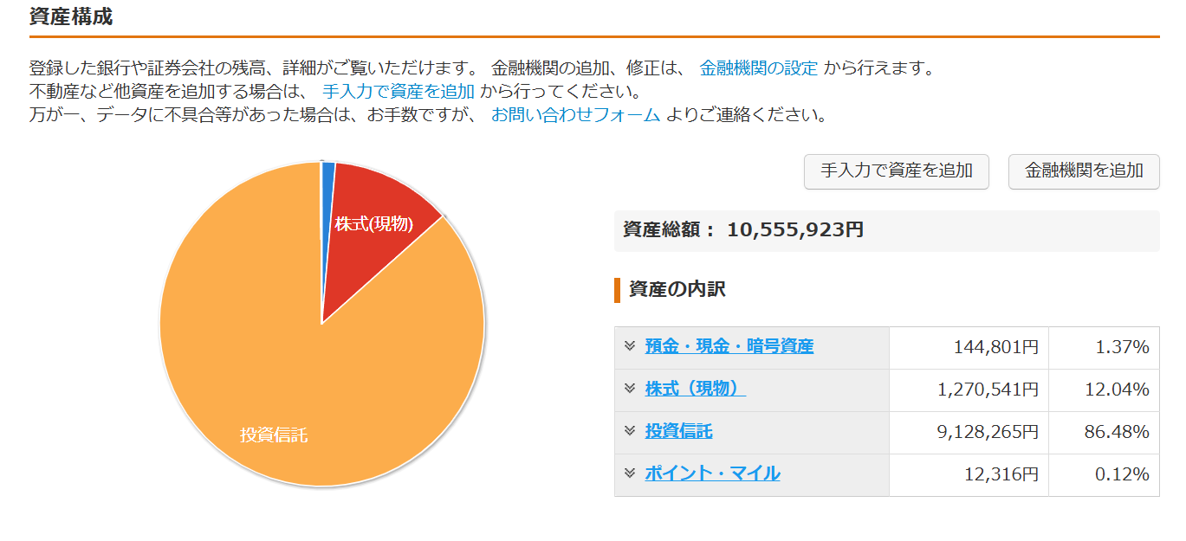
Task: Open the お問い合わせフォーム link
Action: (x=575, y=115)
